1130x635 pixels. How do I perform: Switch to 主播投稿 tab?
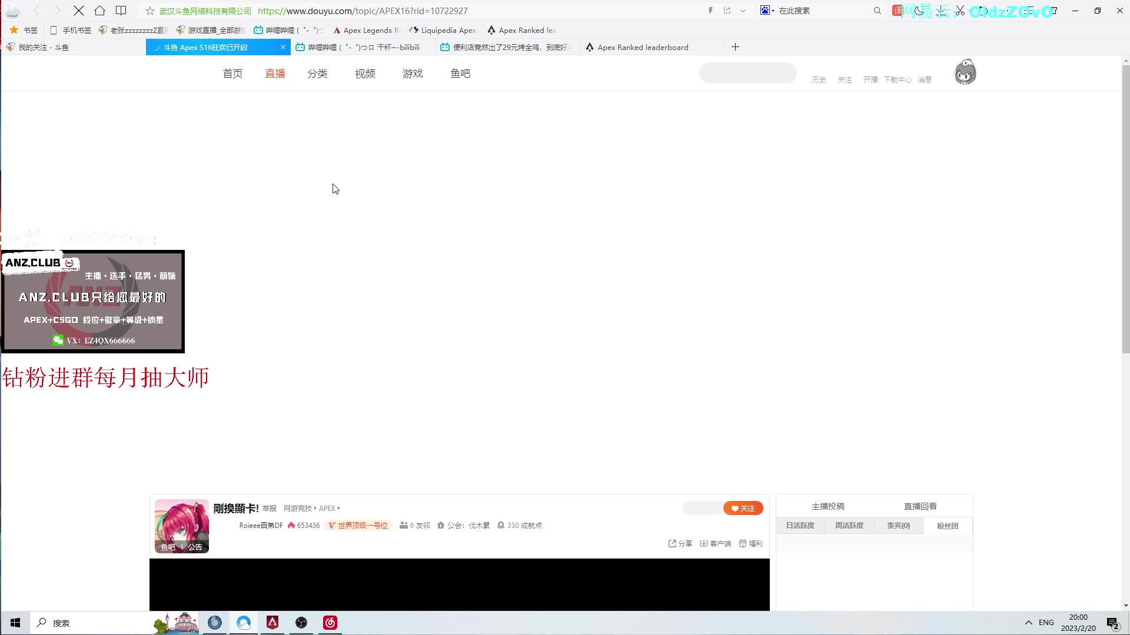click(x=827, y=506)
